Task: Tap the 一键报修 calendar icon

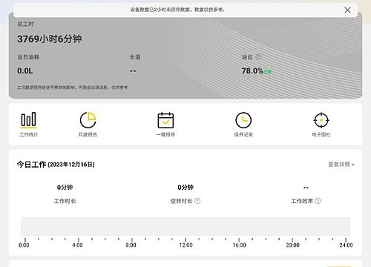Action: (x=165, y=120)
